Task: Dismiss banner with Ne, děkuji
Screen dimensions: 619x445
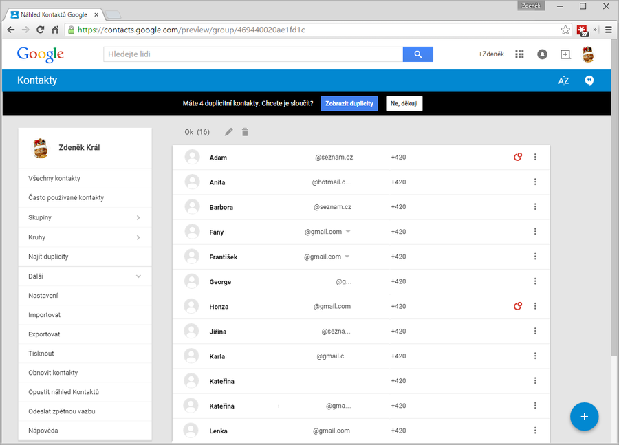Action: coord(404,103)
